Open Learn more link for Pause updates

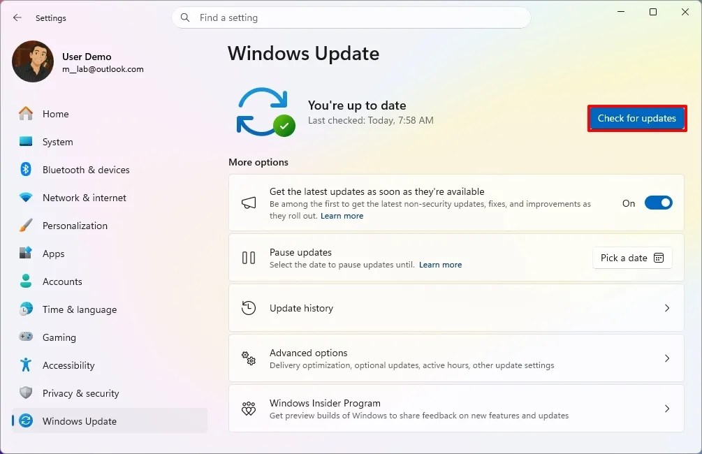(x=441, y=265)
